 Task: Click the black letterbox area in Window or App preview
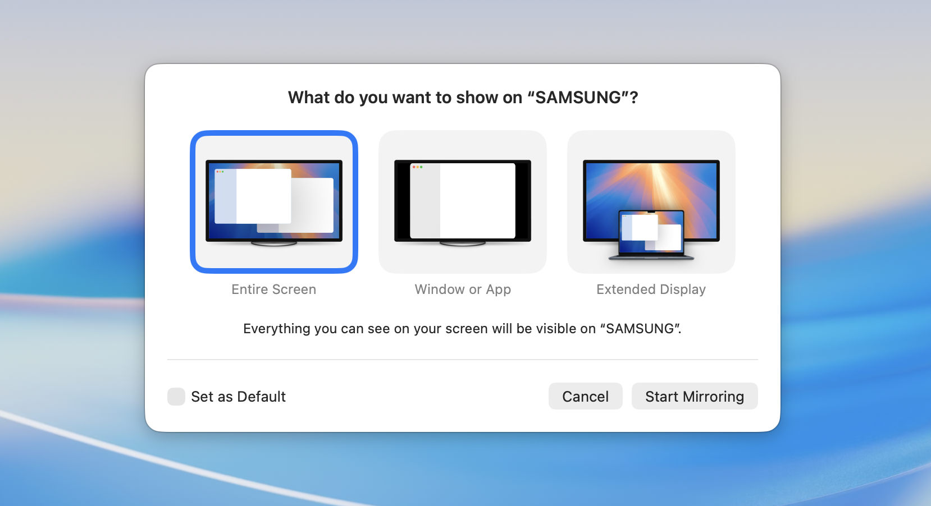click(402, 201)
